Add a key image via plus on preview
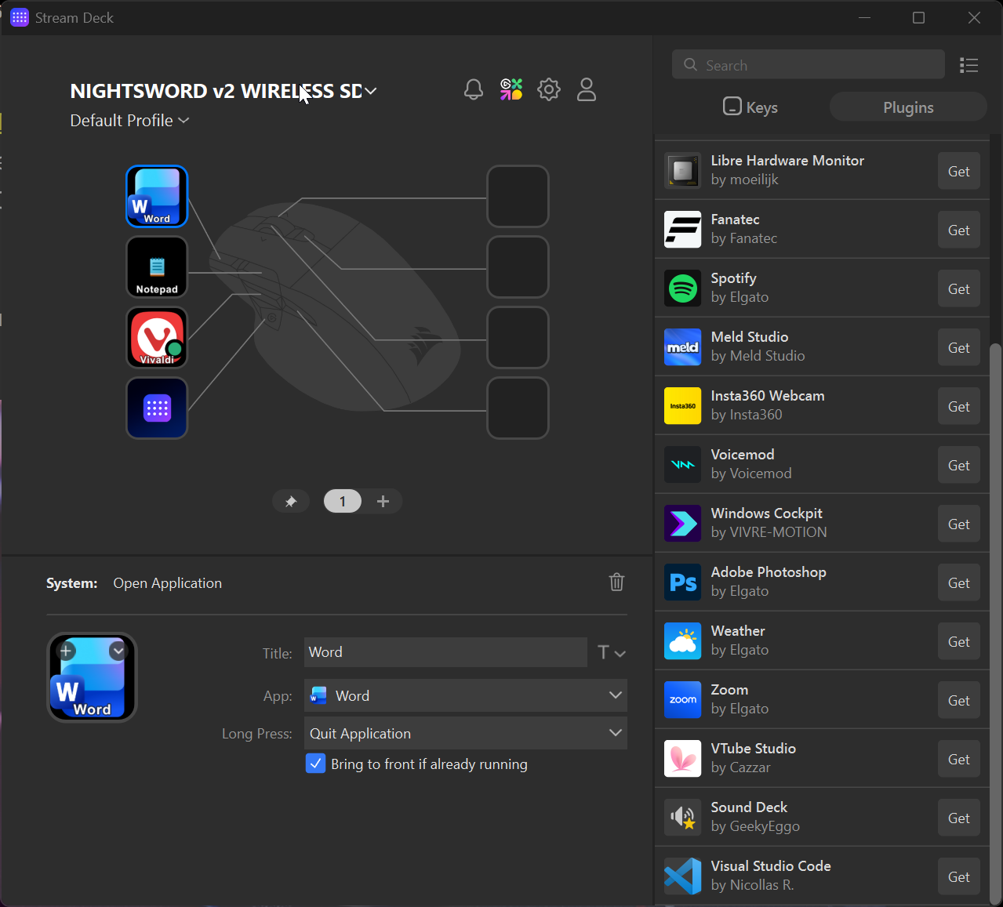The height and width of the screenshot is (907, 1003). click(x=66, y=651)
